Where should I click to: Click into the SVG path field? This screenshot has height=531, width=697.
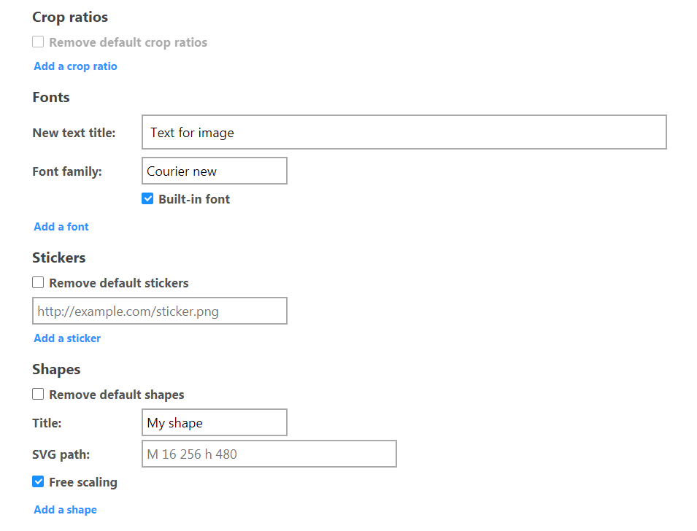(269, 454)
